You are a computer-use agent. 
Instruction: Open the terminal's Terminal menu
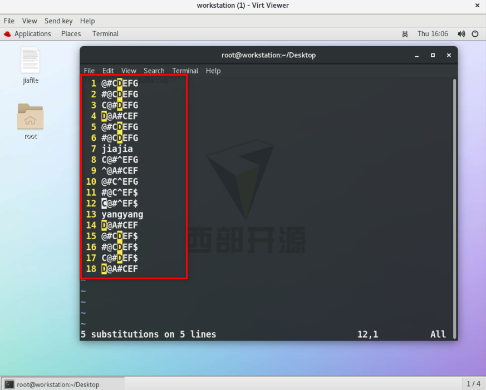pyautogui.click(x=185, y=71)
